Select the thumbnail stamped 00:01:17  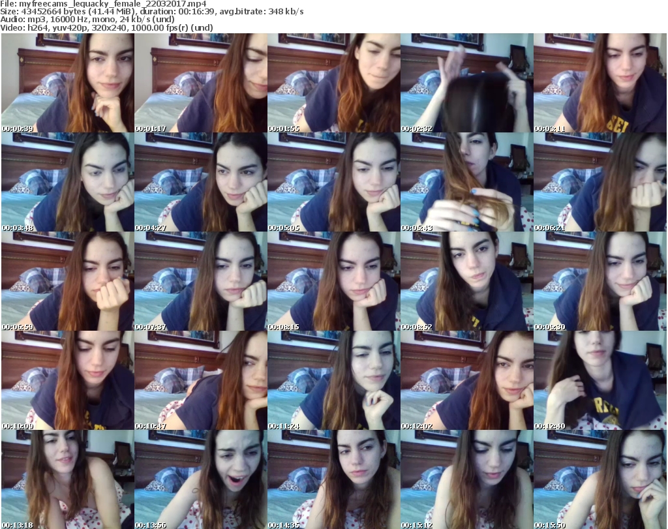(x=201, y=83)
